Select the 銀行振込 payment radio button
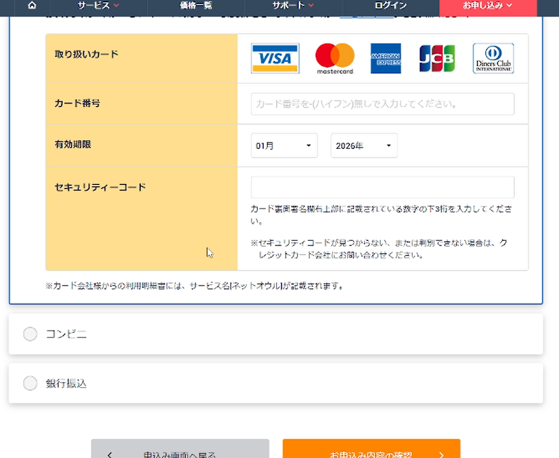This screenshot has height=458, width=559. coord(30,383)
